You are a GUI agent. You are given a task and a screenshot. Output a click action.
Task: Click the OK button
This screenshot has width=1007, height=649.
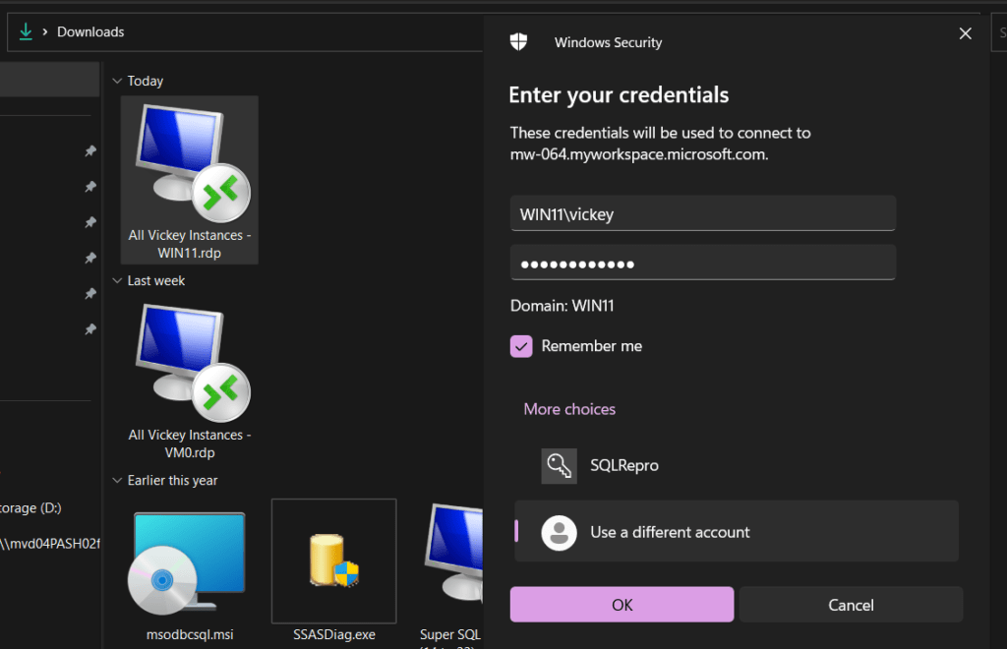click(622, 604)
